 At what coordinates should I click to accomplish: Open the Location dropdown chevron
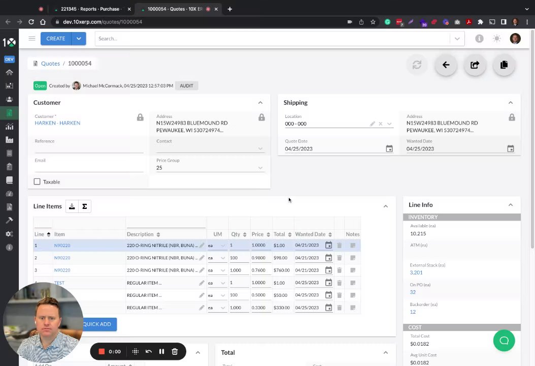[389, 124]
